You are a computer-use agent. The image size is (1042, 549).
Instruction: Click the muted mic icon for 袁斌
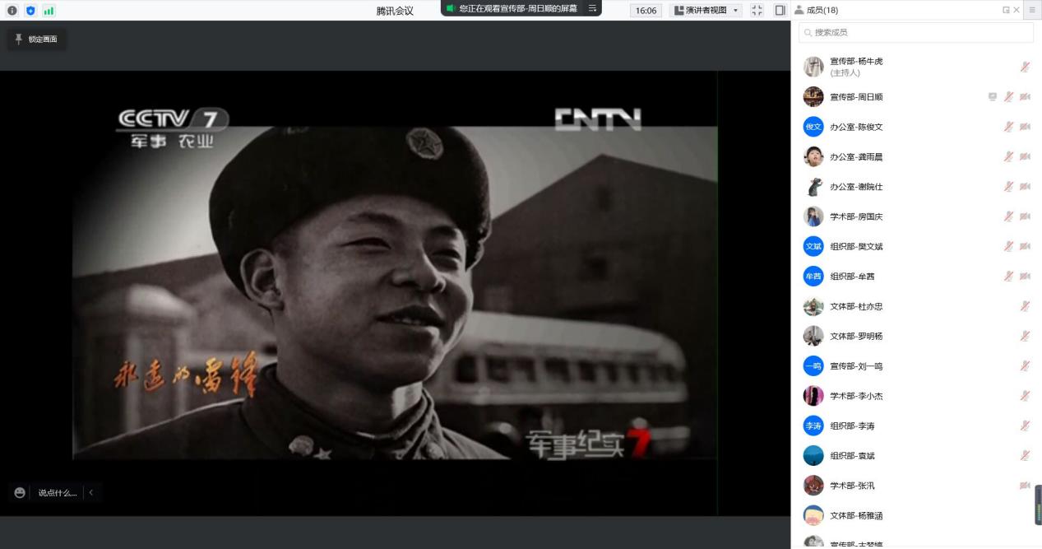click(x=1025, y=455)
